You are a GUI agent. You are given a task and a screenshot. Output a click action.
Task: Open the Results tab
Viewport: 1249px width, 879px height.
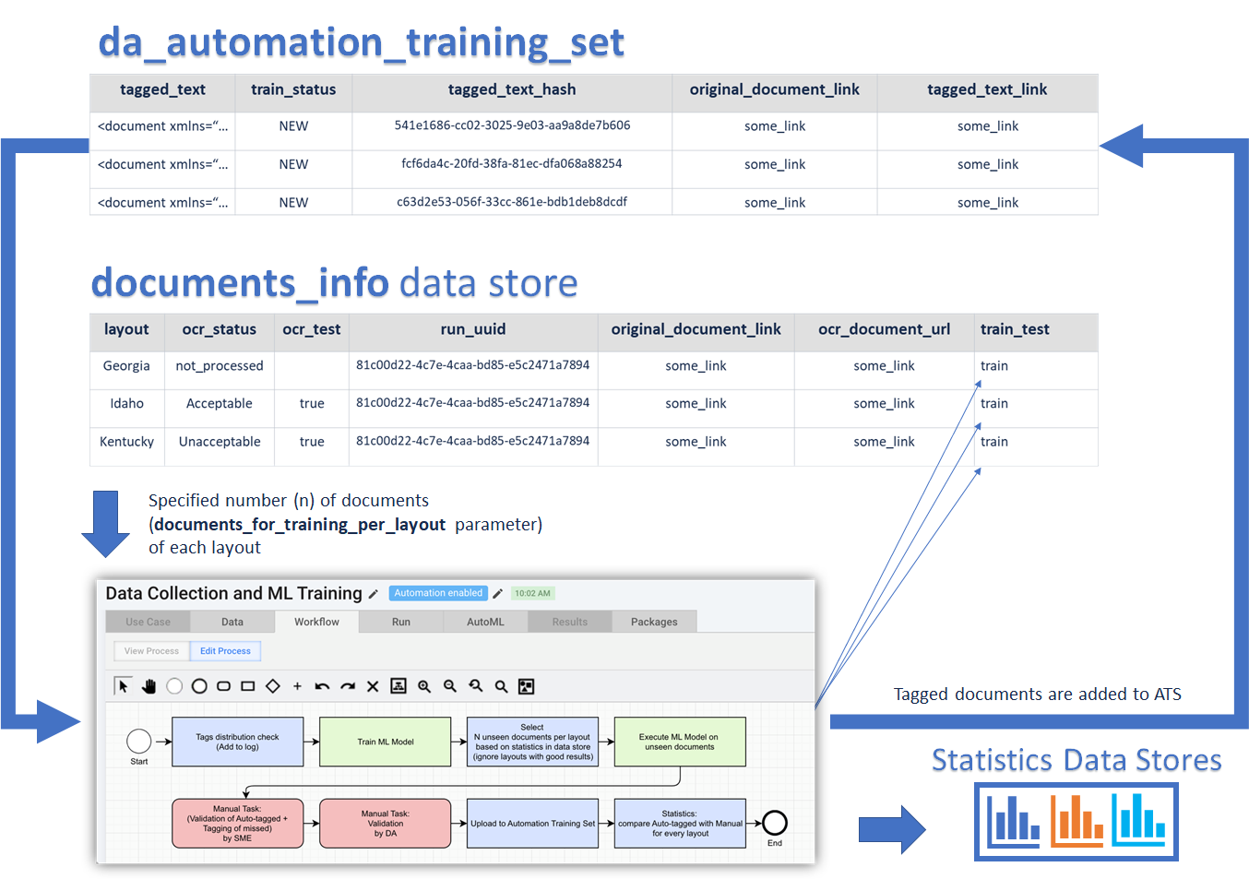tap(570, 622)
